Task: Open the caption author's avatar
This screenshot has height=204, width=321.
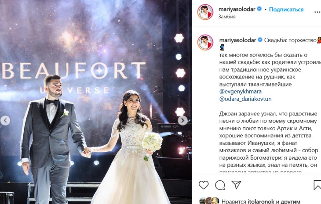Action: click(x=205, y=42)
